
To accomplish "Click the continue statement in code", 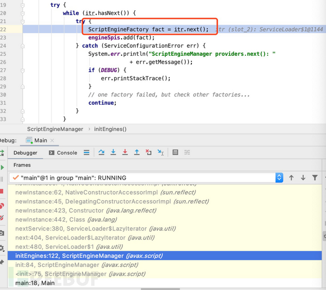I will click(103, 103).
